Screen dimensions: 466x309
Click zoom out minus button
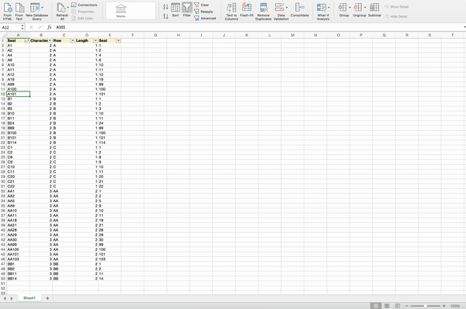[407, 306]
